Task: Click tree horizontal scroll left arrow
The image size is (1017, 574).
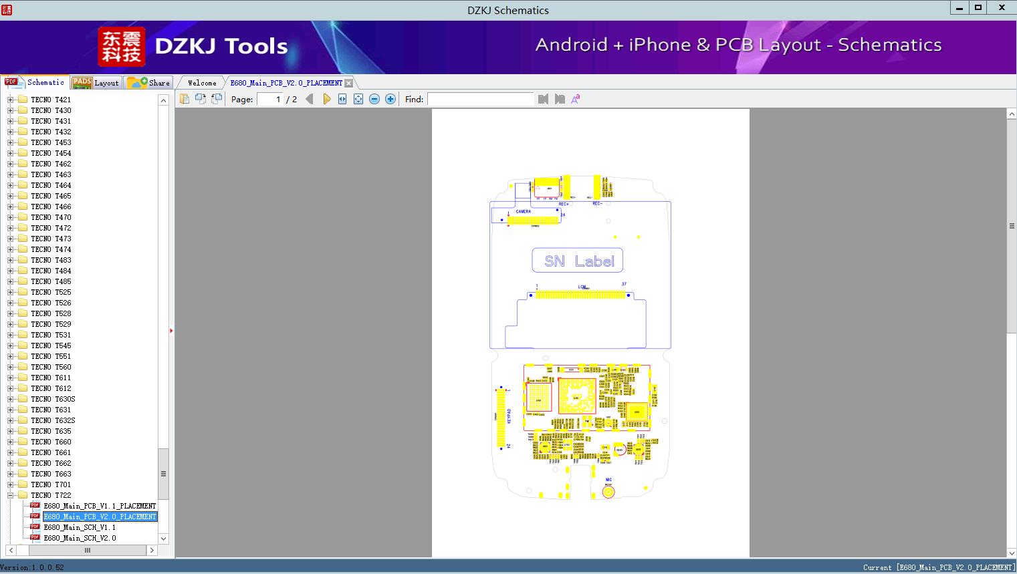Action: point(11,550)
